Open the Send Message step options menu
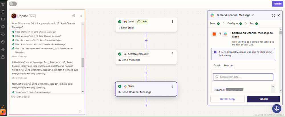 (173, 54)
